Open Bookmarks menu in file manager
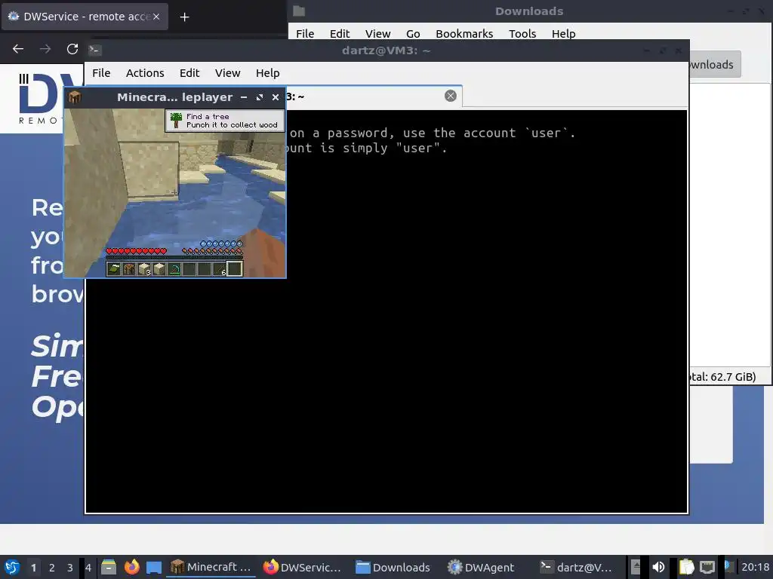The width and height of the screenshot is (773, 579). tap(464, 33)
